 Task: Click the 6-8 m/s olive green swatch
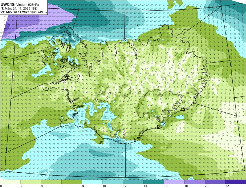(x=72, y=182)
